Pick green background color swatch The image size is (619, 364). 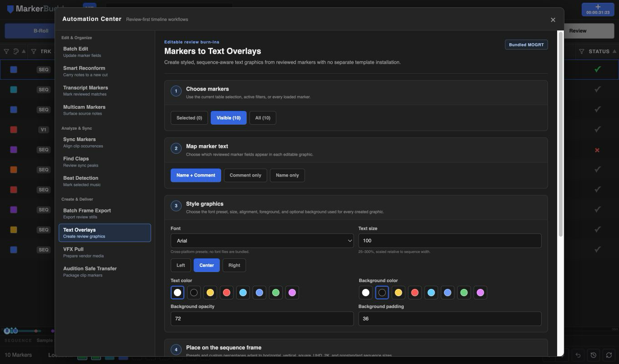[x=464, y=293]
